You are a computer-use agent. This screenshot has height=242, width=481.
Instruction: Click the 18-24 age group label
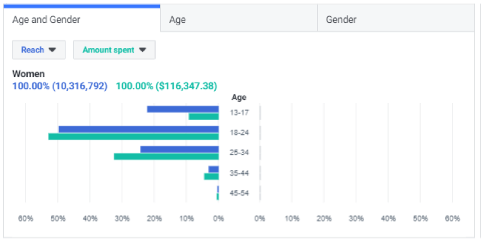pos(239,133)
